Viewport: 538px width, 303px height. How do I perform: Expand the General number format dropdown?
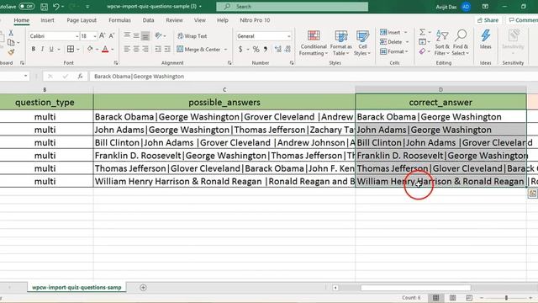pos(288,36)
